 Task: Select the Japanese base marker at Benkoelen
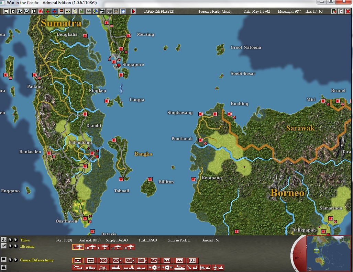pyautogui.click(x=49, y=153)
